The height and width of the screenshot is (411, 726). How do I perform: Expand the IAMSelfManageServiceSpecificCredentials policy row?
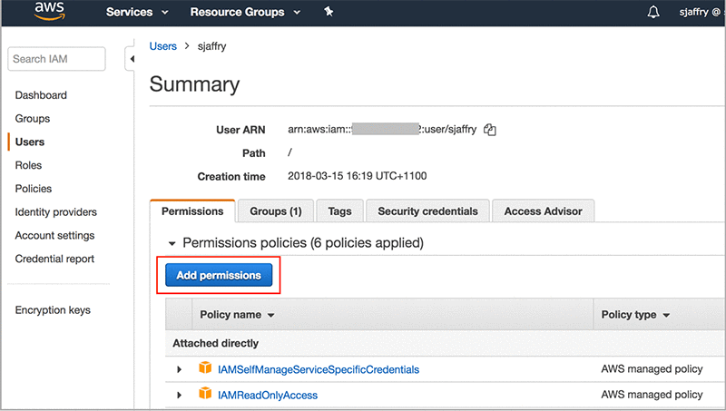[179, 369]
